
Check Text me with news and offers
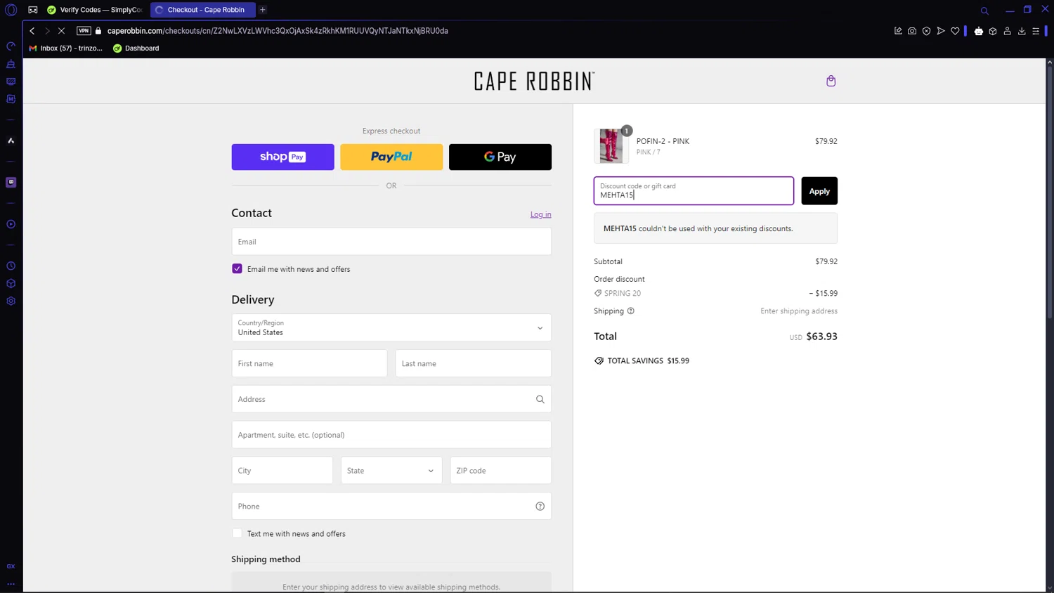click(237, 534)
